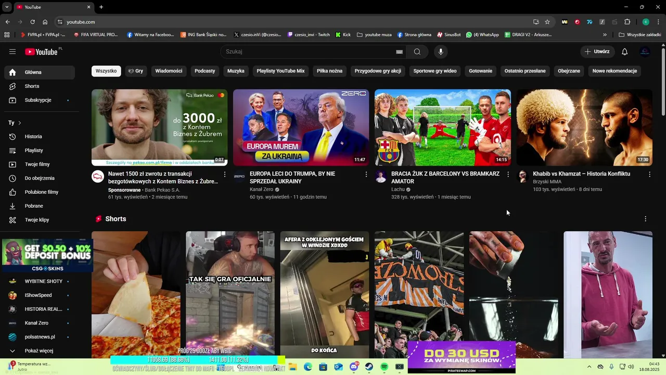Open Playlisty in the sidebar
Image resolution: width=666 pixels, height=375 pixels.
coord(40,151)
